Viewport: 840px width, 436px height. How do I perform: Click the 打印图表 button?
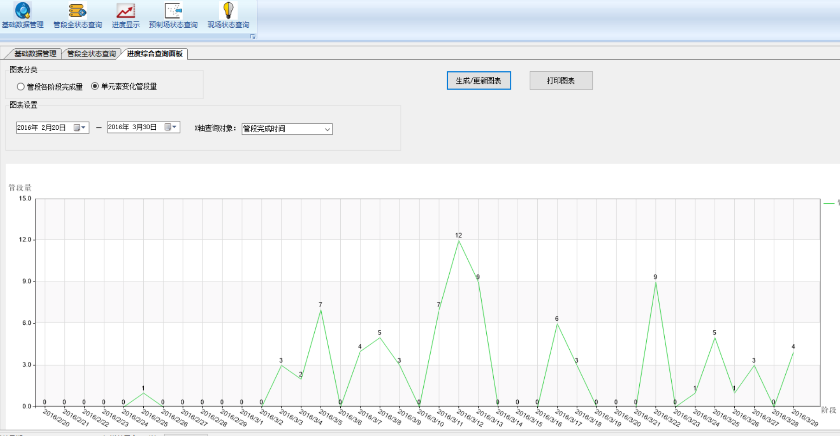point(561,81)
